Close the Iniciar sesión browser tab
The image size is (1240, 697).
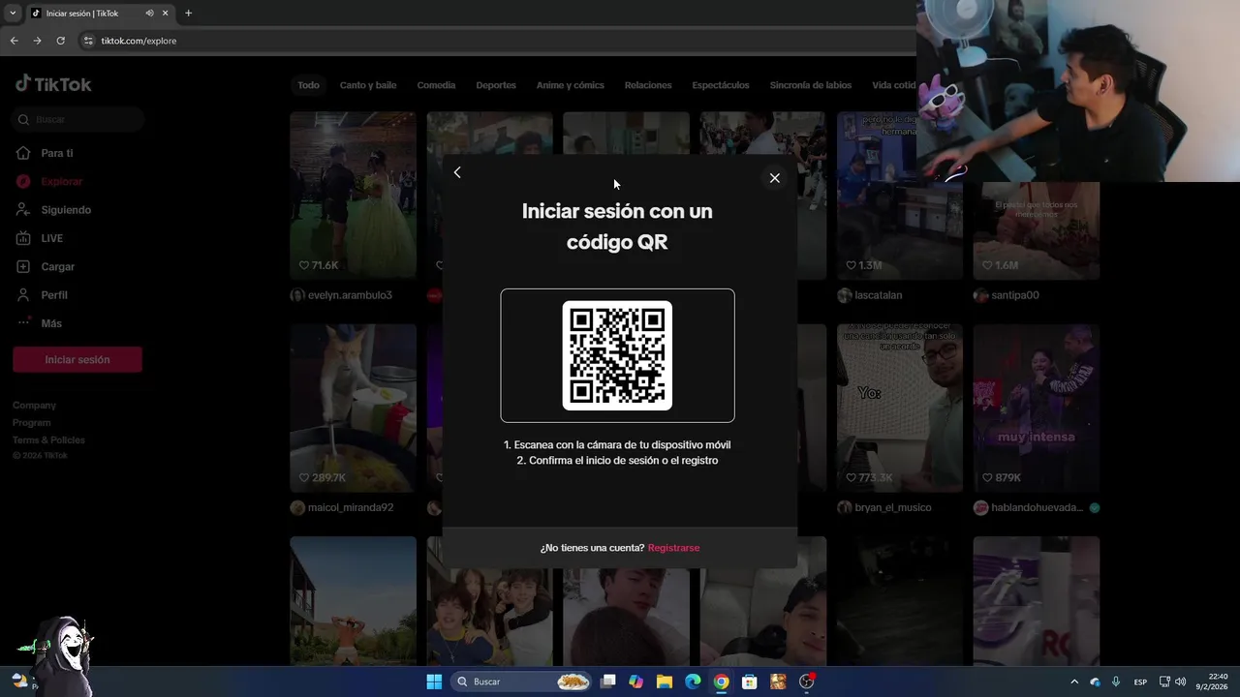click(165, 14)
